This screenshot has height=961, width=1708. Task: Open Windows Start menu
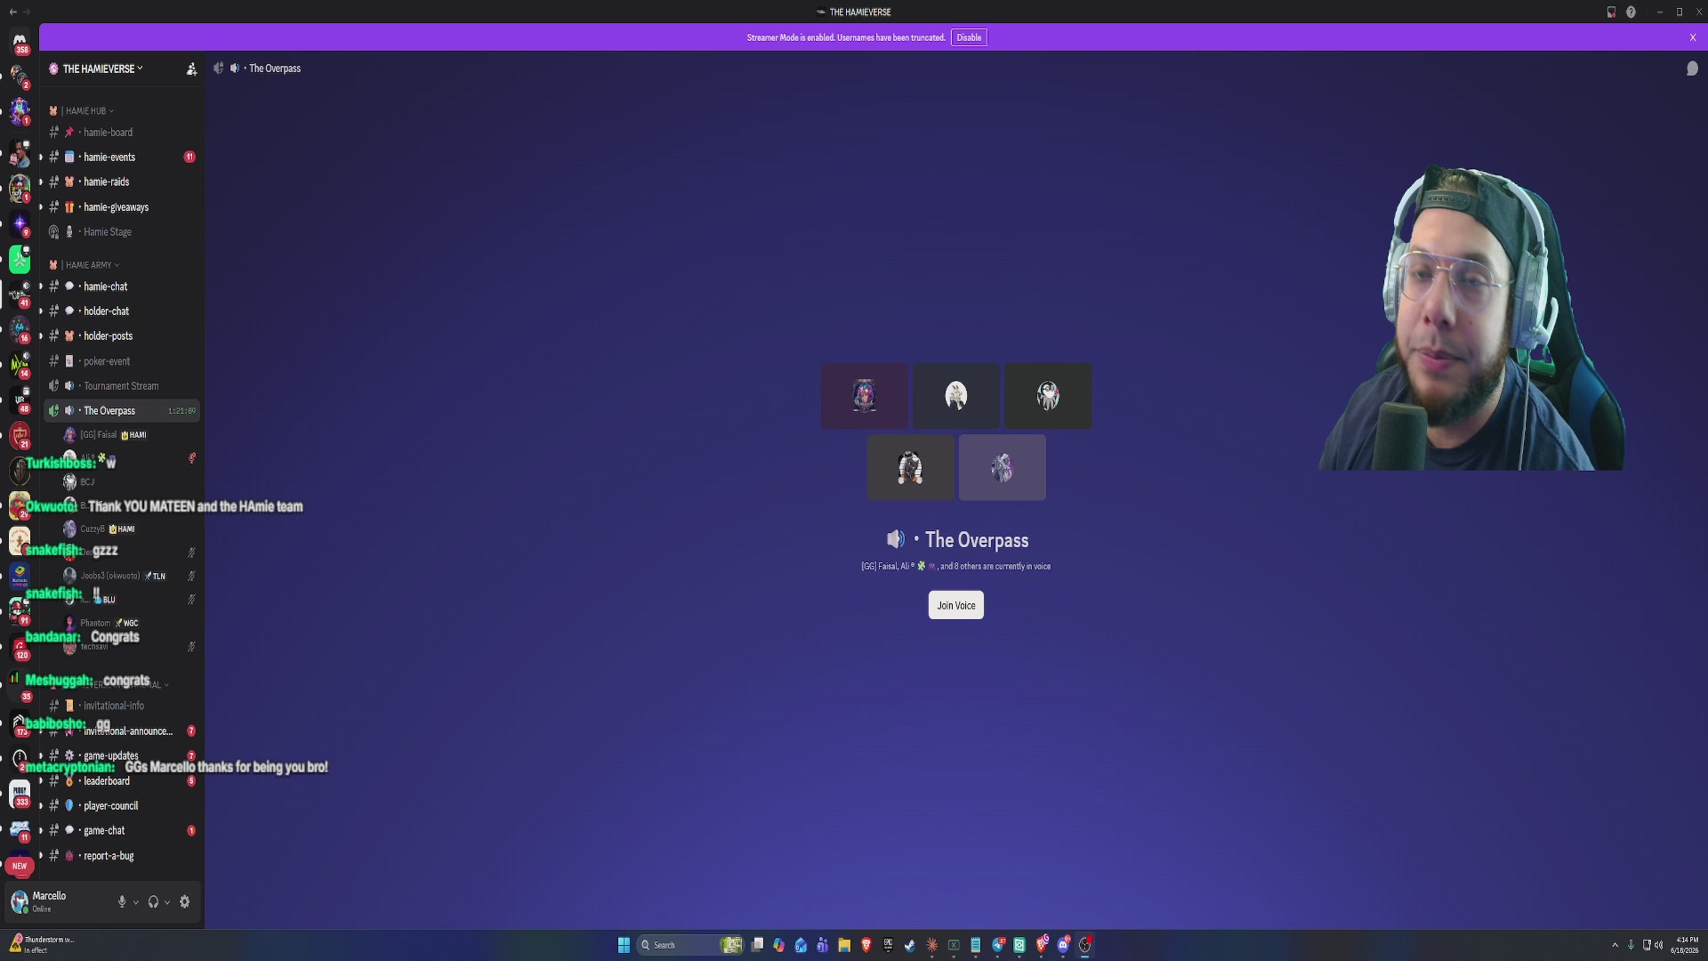[x=624, y=945]
